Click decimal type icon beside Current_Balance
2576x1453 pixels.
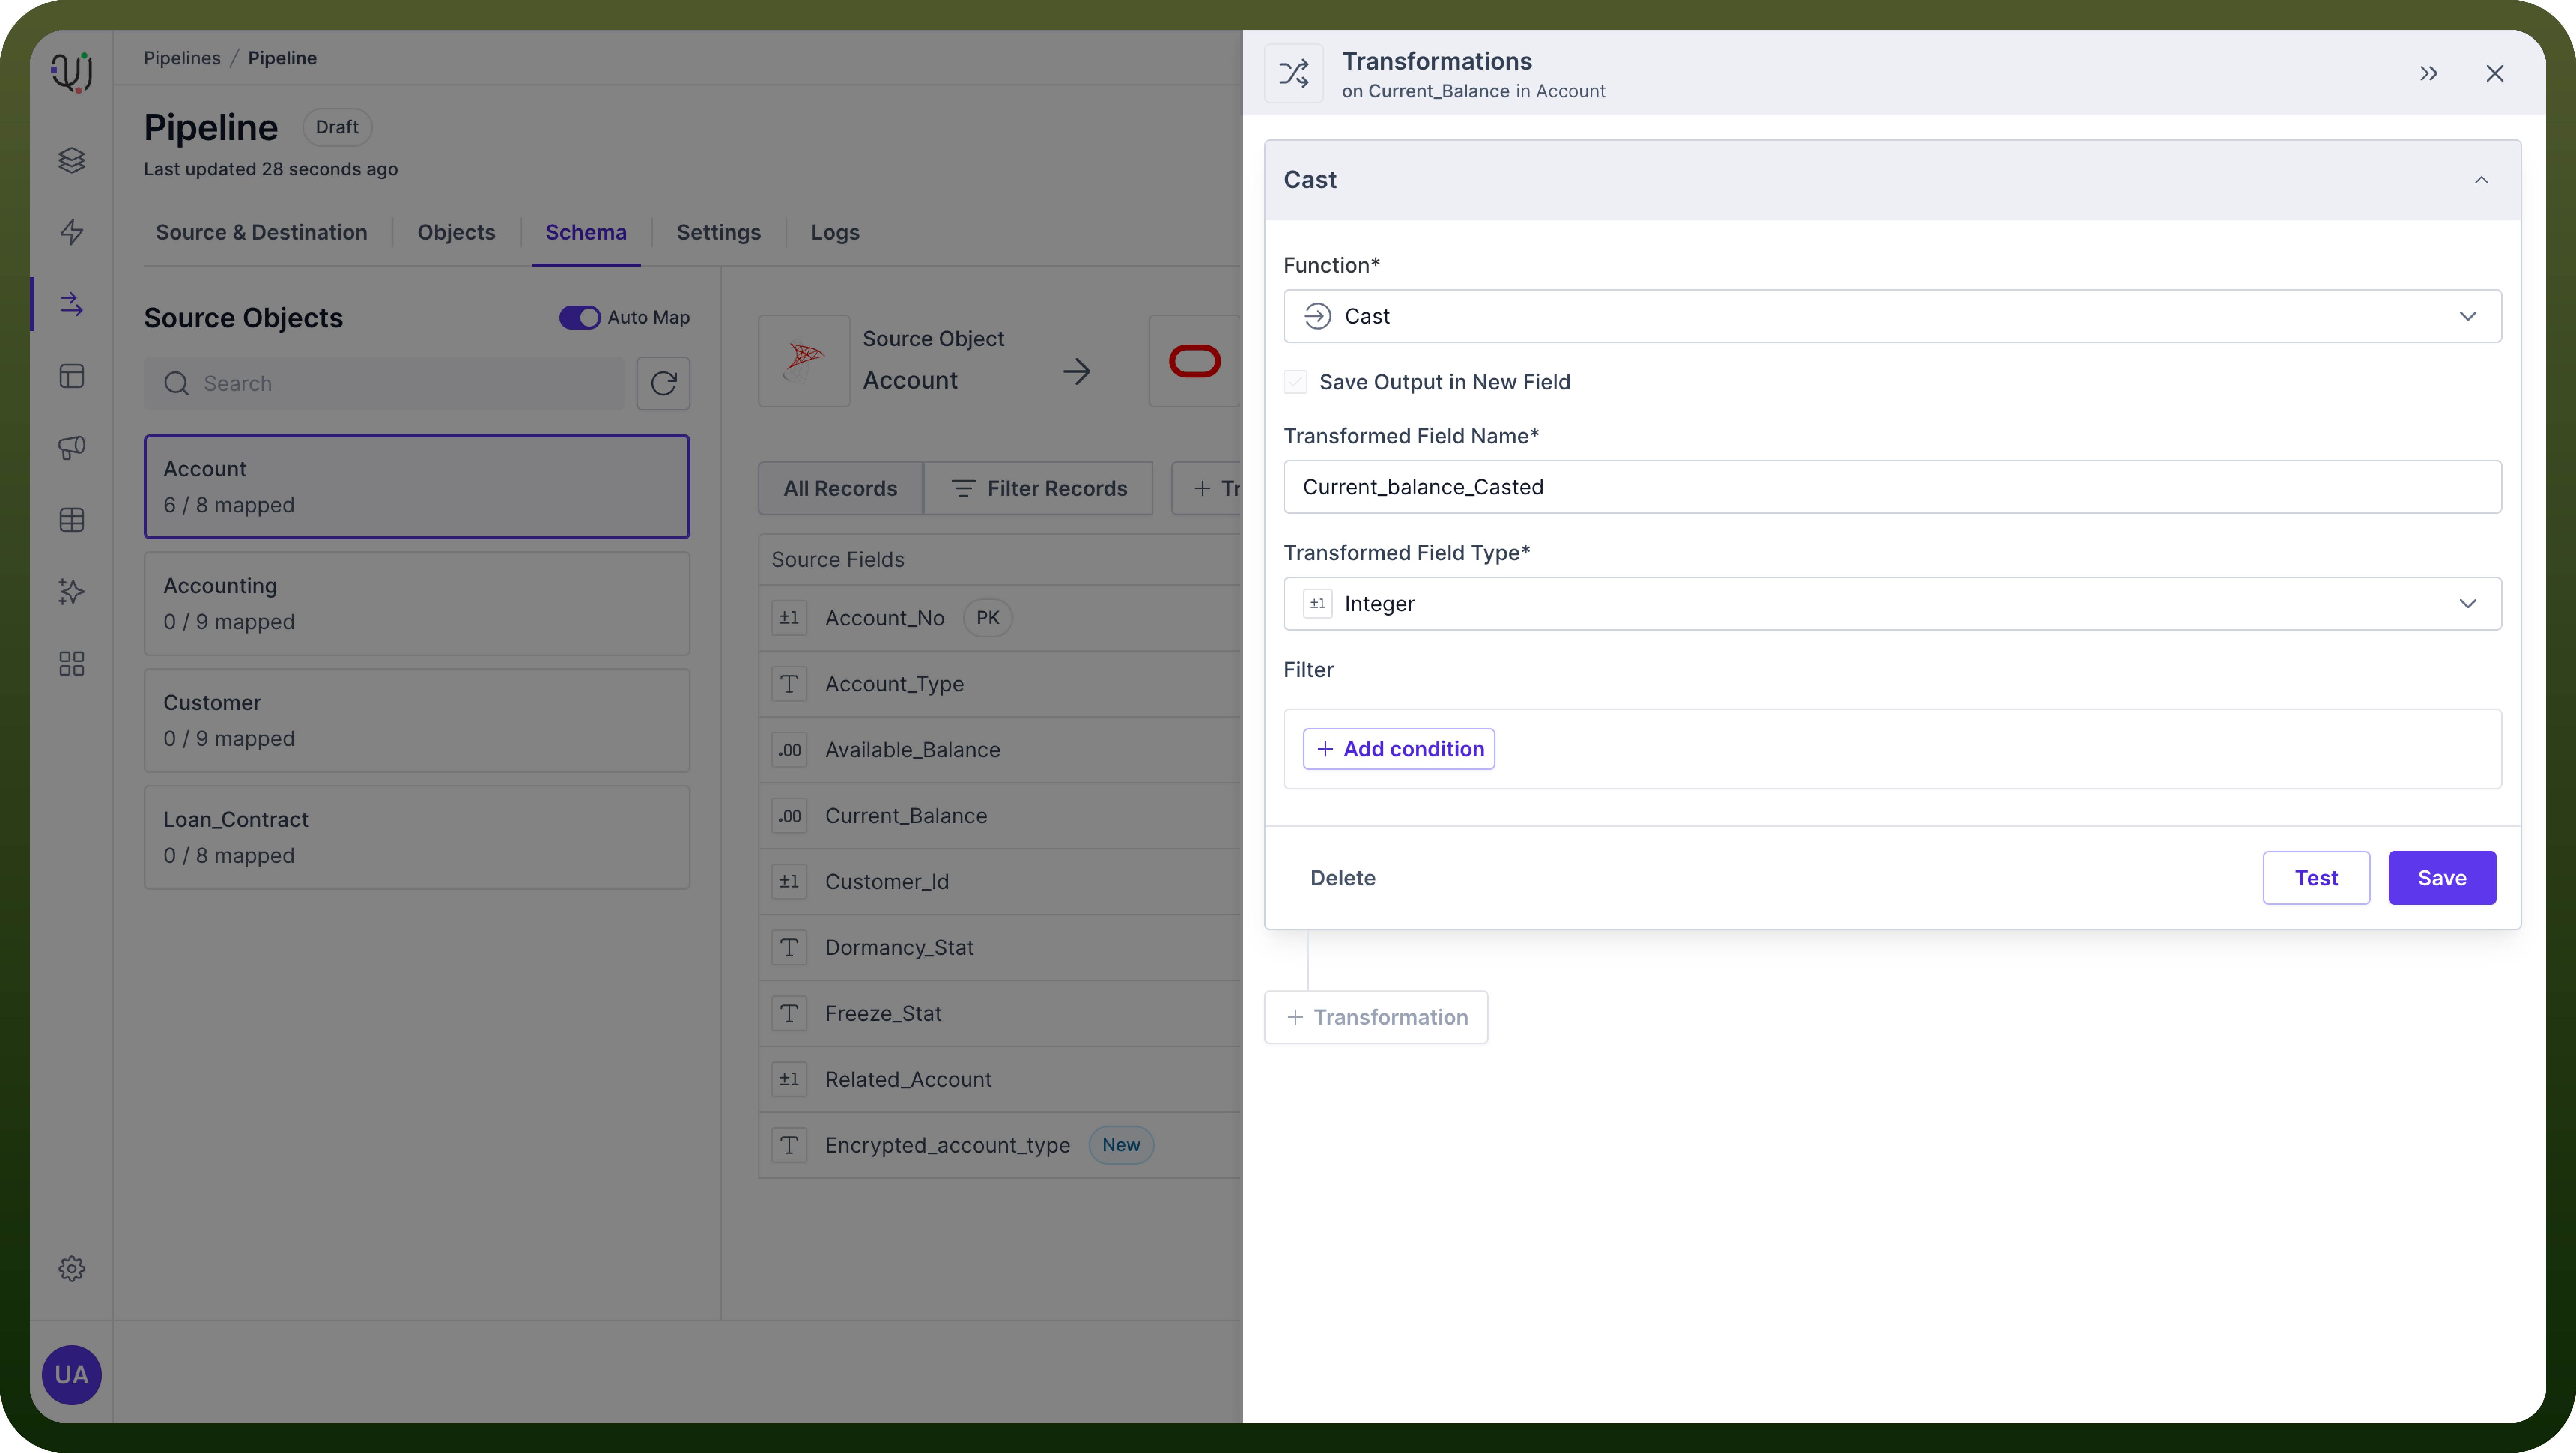pyautogui.click(x=789, y=816)
